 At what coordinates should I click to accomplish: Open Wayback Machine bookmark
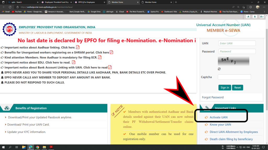[209, 12]
